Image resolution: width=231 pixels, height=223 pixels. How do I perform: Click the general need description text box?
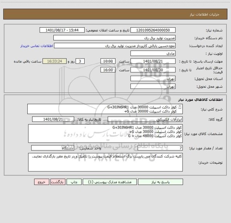tap(105, 109)
